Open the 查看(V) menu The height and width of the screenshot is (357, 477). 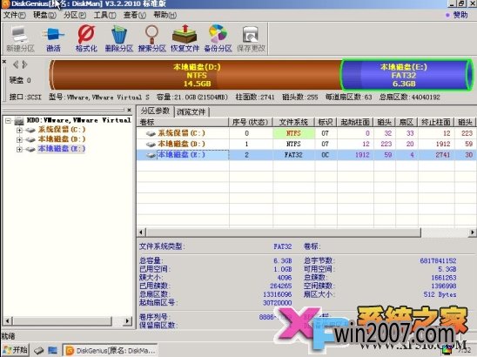134,15
